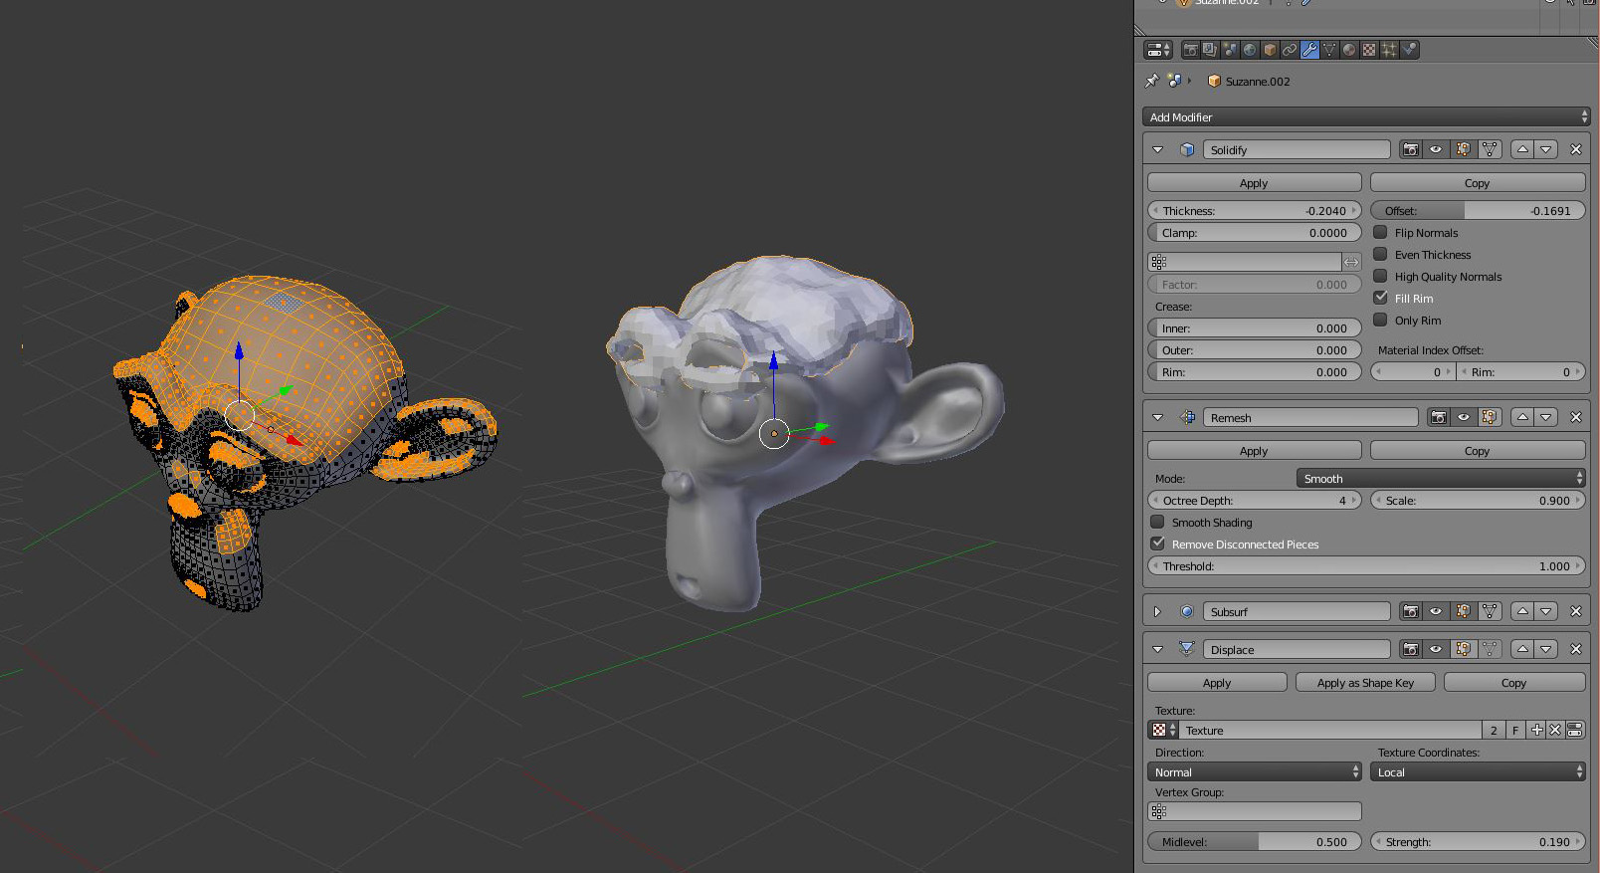Open the Mesh Data tab (triangle icon)
Viewport: 1600px width, 873px height.
tap(1329, 50)
